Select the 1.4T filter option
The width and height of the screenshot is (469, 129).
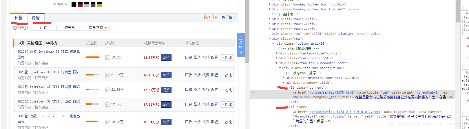[43, 28]
